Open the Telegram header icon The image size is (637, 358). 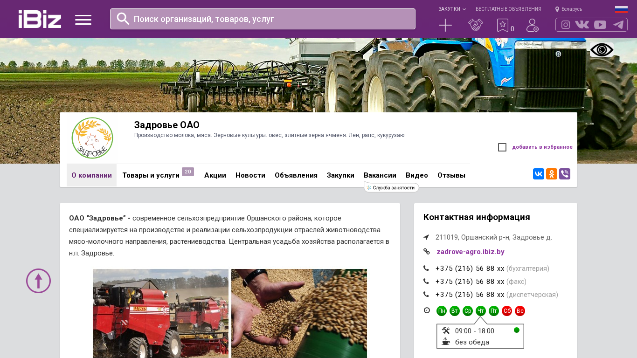click(618, 25)
